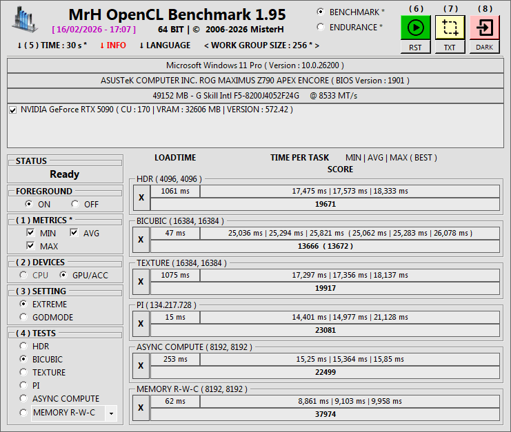Click TEXTURE score 19917
Image resolution: width=511 pixels, height=432 pixels.
pyautogui.click(x=325, y=288)
